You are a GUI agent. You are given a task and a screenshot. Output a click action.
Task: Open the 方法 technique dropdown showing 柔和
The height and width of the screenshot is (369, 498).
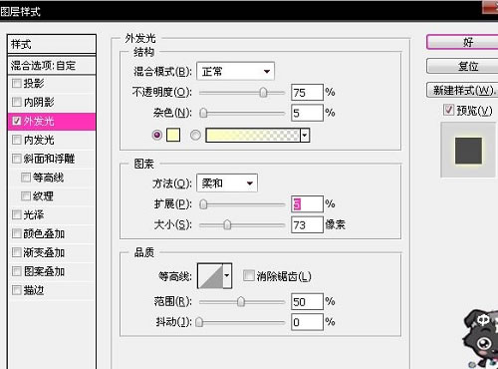coord(227,183)
